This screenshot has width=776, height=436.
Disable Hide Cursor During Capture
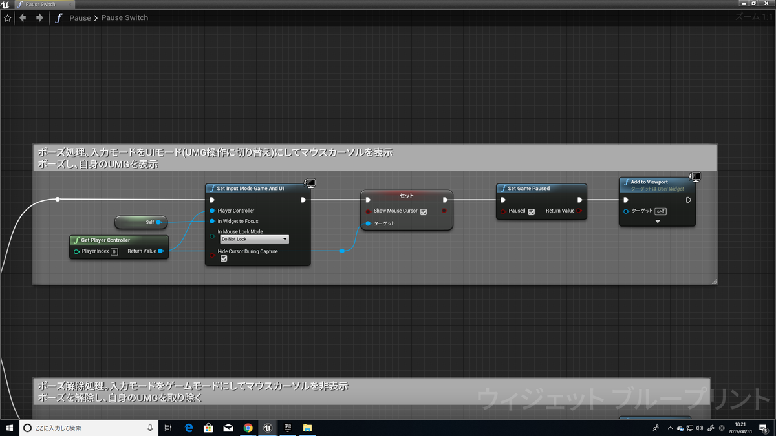click(x=224, y=258)
